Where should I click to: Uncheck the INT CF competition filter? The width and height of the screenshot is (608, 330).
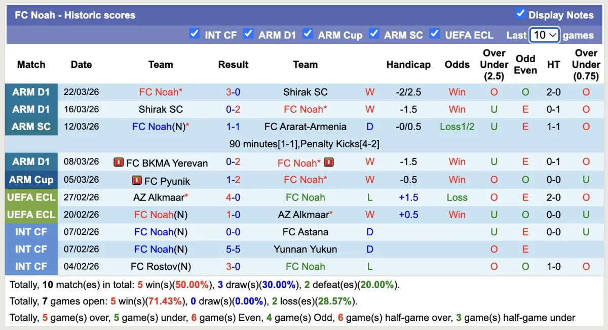click(x=194, y=34)
